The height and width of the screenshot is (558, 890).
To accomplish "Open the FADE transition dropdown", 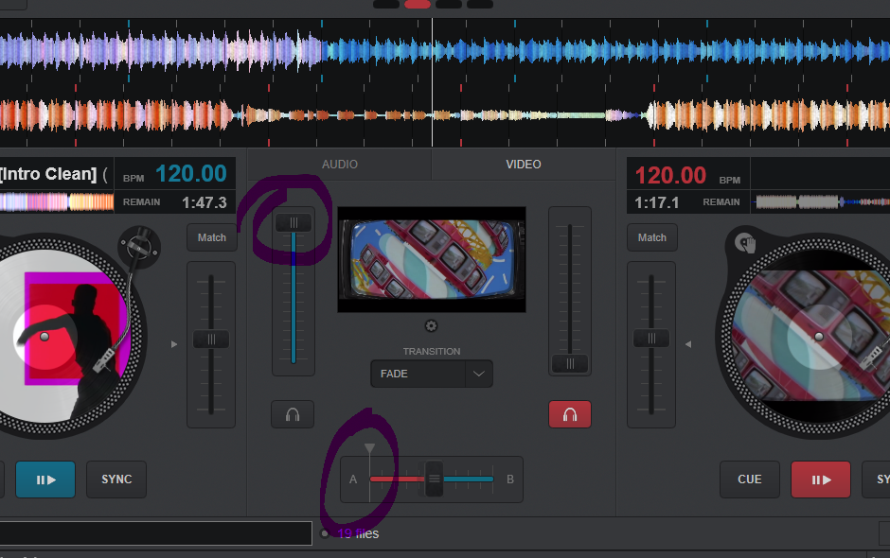I will [432, 374].
